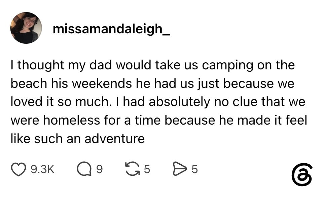The image size is (324, 199).
Task: Like the post with the heart icon
Action: point(19,169)
